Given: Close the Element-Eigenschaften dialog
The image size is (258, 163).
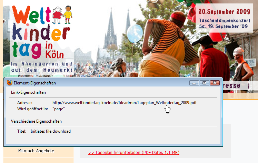Looking at the screenshot, I should tap(215, 83).
